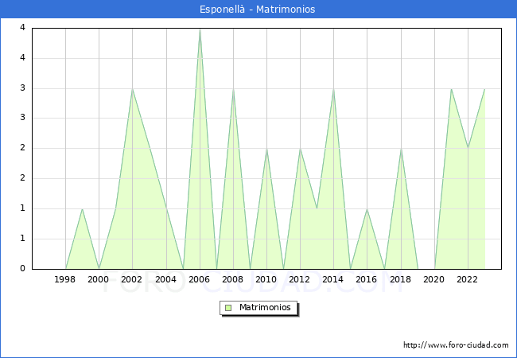517x358 pixels.
Task: Click the 2004 x-axis label
Action: click(x=166, y=279)
